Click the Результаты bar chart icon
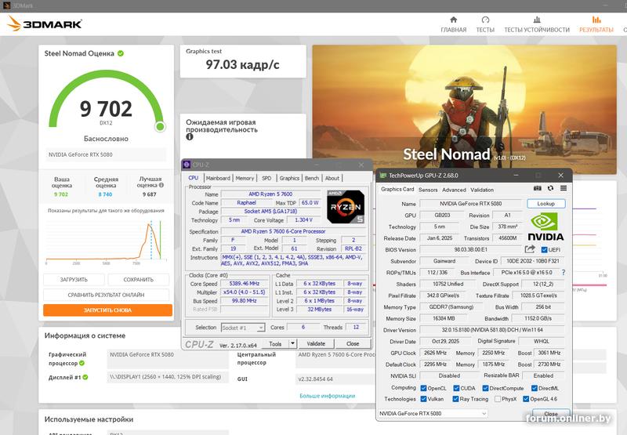 pyautogui.click(x=596, y=20)
